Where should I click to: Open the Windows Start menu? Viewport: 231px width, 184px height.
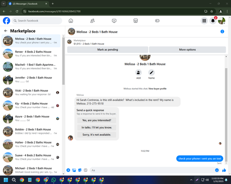point(6,180)
